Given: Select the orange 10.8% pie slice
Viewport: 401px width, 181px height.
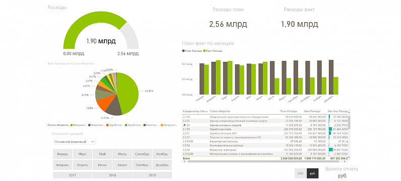Looking at the screenshot, I should (103, 104).
